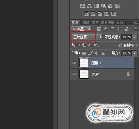Hide the 背景 layer visibility eye
Screen dimensions: 139x129
pos(74,74)
